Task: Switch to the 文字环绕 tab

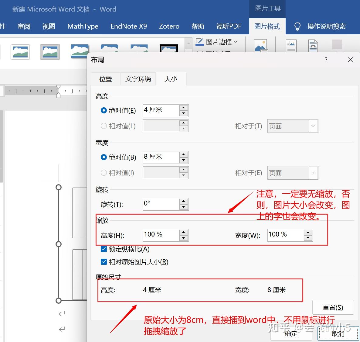Action: pos(138,79)
